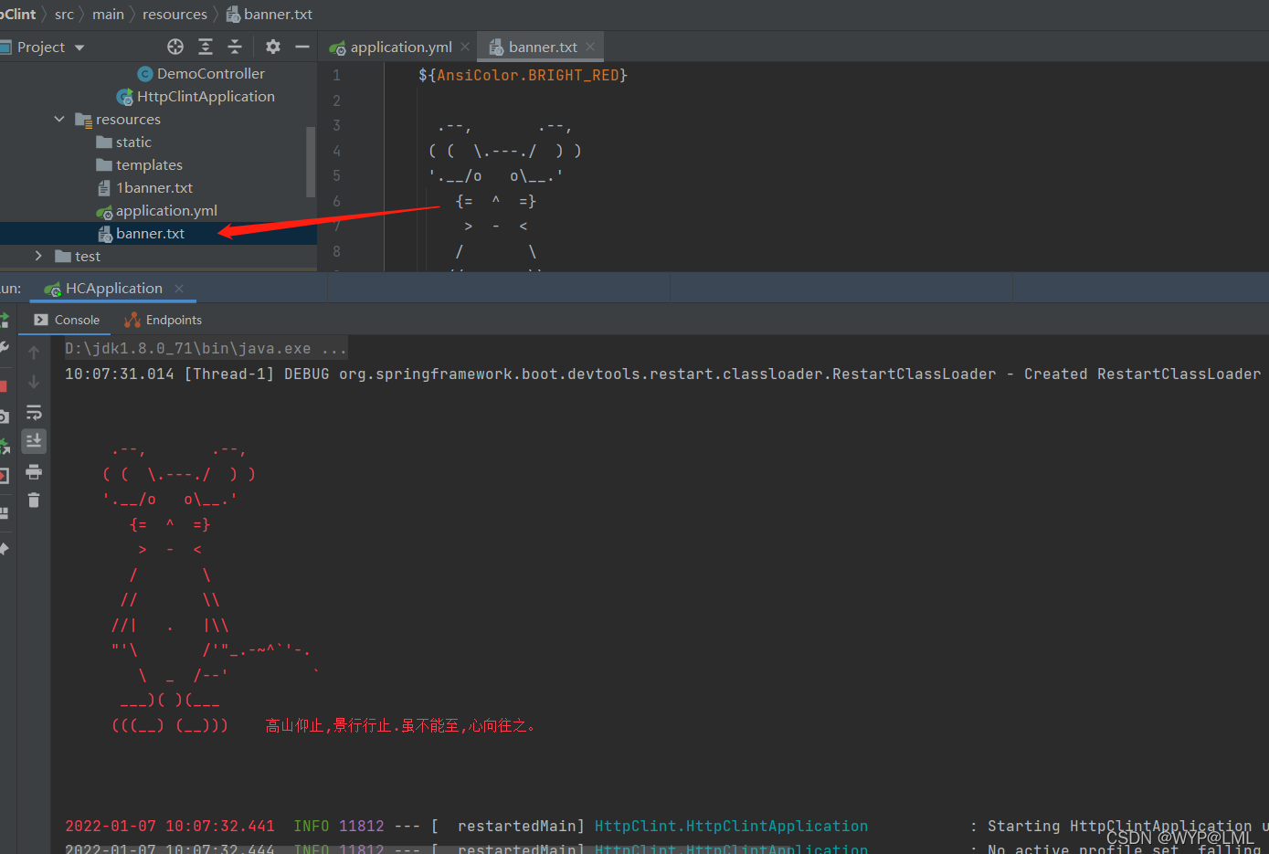Jump down the stack trace in the console
Viewport: 1269px width, 854px height.
pyautogui.click(x=34, y=382)
